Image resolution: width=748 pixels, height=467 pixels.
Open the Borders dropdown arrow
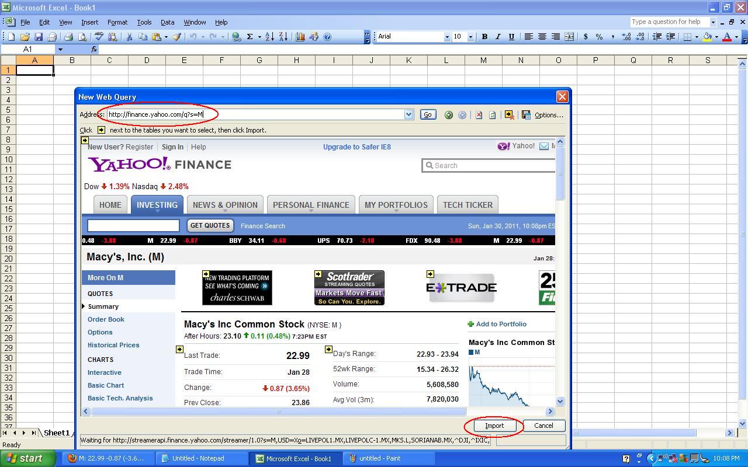tap(697, 37)
